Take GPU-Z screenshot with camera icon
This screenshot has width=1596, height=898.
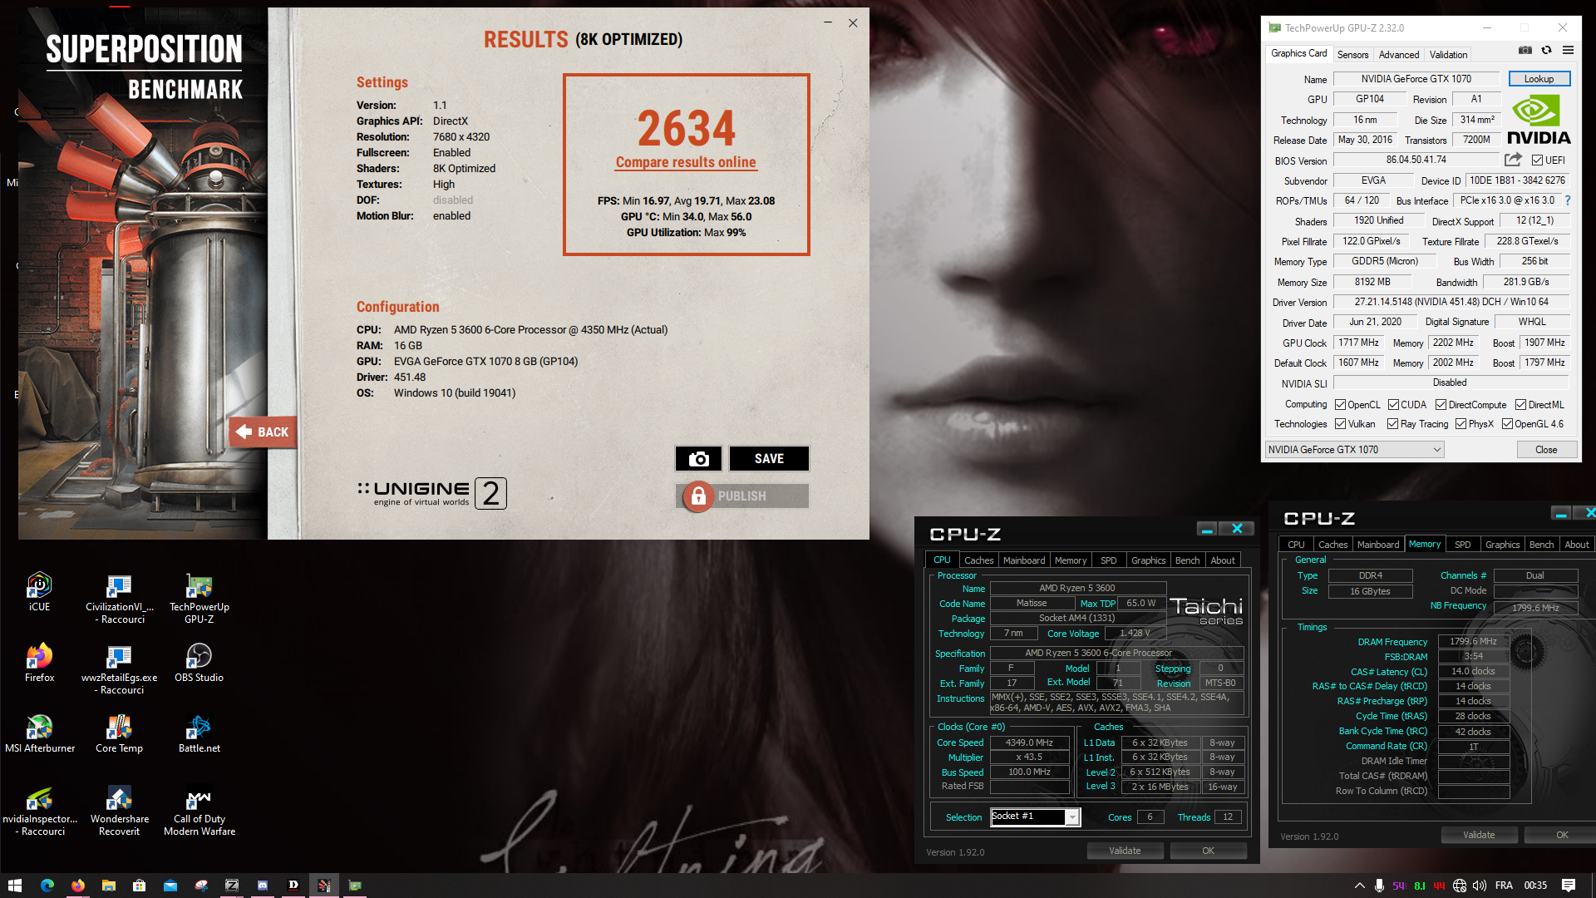1525,51
